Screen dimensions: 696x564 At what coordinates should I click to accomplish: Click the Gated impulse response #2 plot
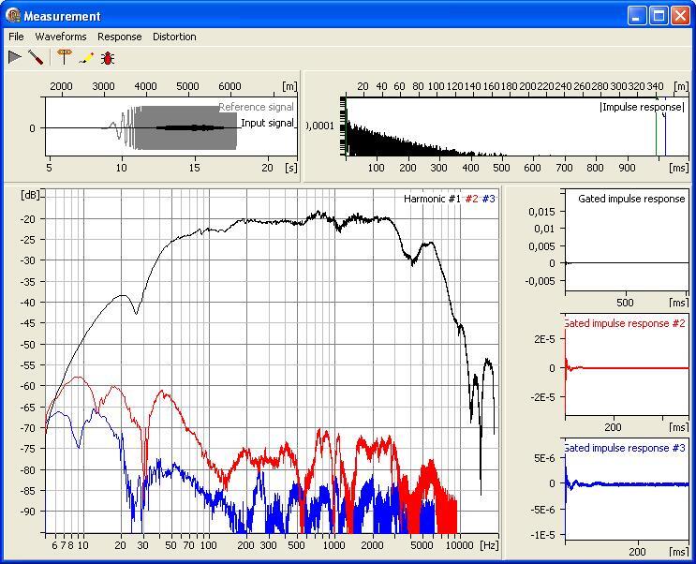(x=626, y=367)
